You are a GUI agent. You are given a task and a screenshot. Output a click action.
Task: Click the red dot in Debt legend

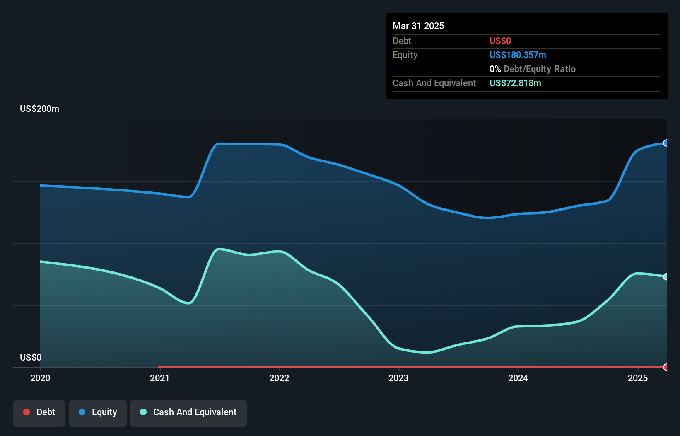tap(27, 412)
